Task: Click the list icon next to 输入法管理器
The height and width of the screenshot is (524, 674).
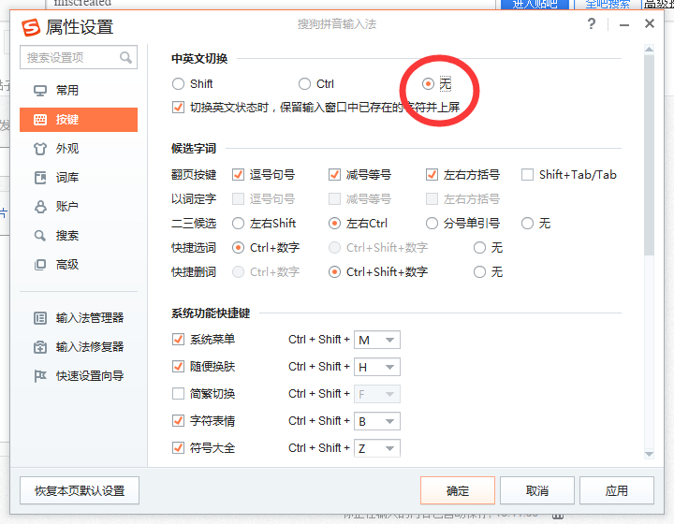Action: pos(40,318)
